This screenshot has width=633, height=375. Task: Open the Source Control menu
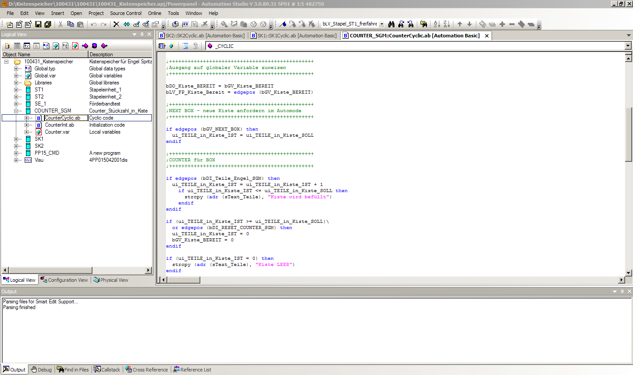pos(126,13)
